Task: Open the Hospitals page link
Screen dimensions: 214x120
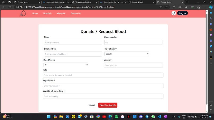Action: [47, 13]
